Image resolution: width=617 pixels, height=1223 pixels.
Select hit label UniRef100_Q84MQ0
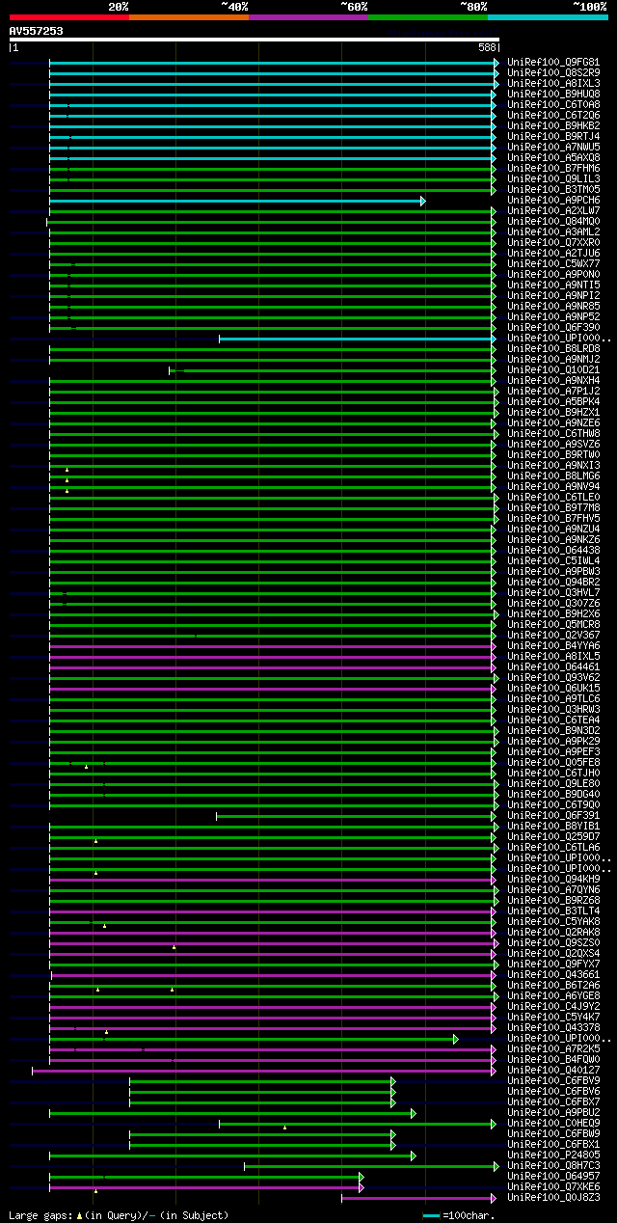pyautogui.click(x=553, y=221)
